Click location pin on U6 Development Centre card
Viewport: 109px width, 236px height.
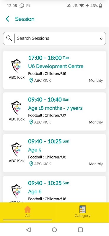click(x=31, y=81)
